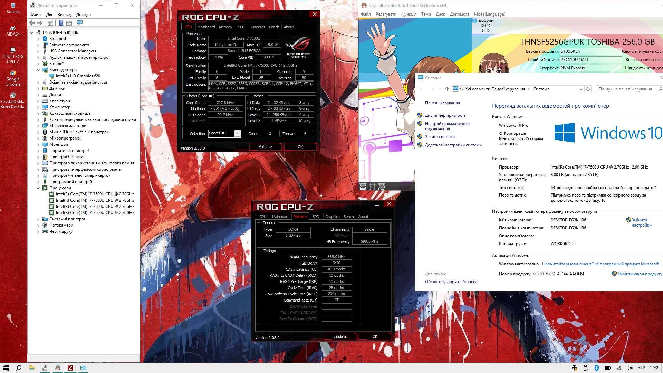Open Теми menu in CrystalDiskInfo
The image size is (663, 373).
tap(426, 14)
